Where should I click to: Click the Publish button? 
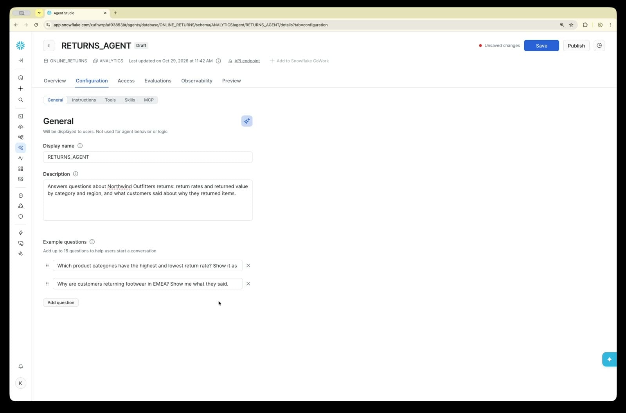click(576, 46)
